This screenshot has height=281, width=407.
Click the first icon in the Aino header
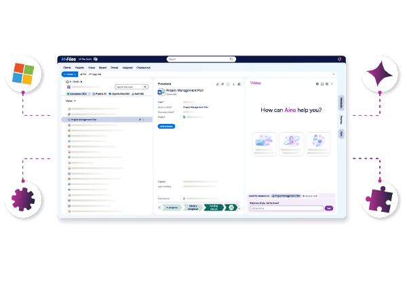coord(317,84)
